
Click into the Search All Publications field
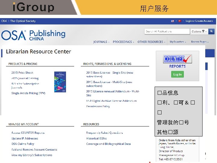point(167,31)
